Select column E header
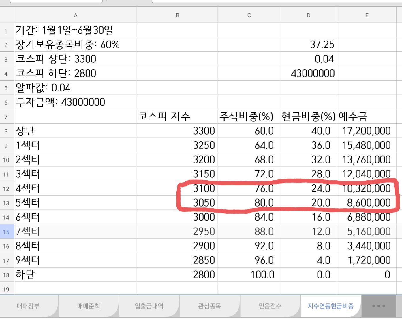Image resolution: width=402 pixels, height=321 pixels. (x=367, y=15)
